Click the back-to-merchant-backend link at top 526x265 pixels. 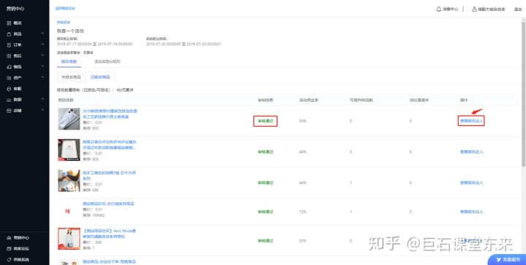click(65, 8)
